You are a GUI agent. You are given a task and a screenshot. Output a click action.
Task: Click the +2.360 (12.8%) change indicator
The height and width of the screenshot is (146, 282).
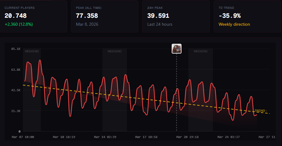point(19,24)
